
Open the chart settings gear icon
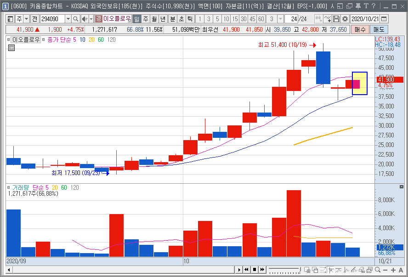(345, 19)
